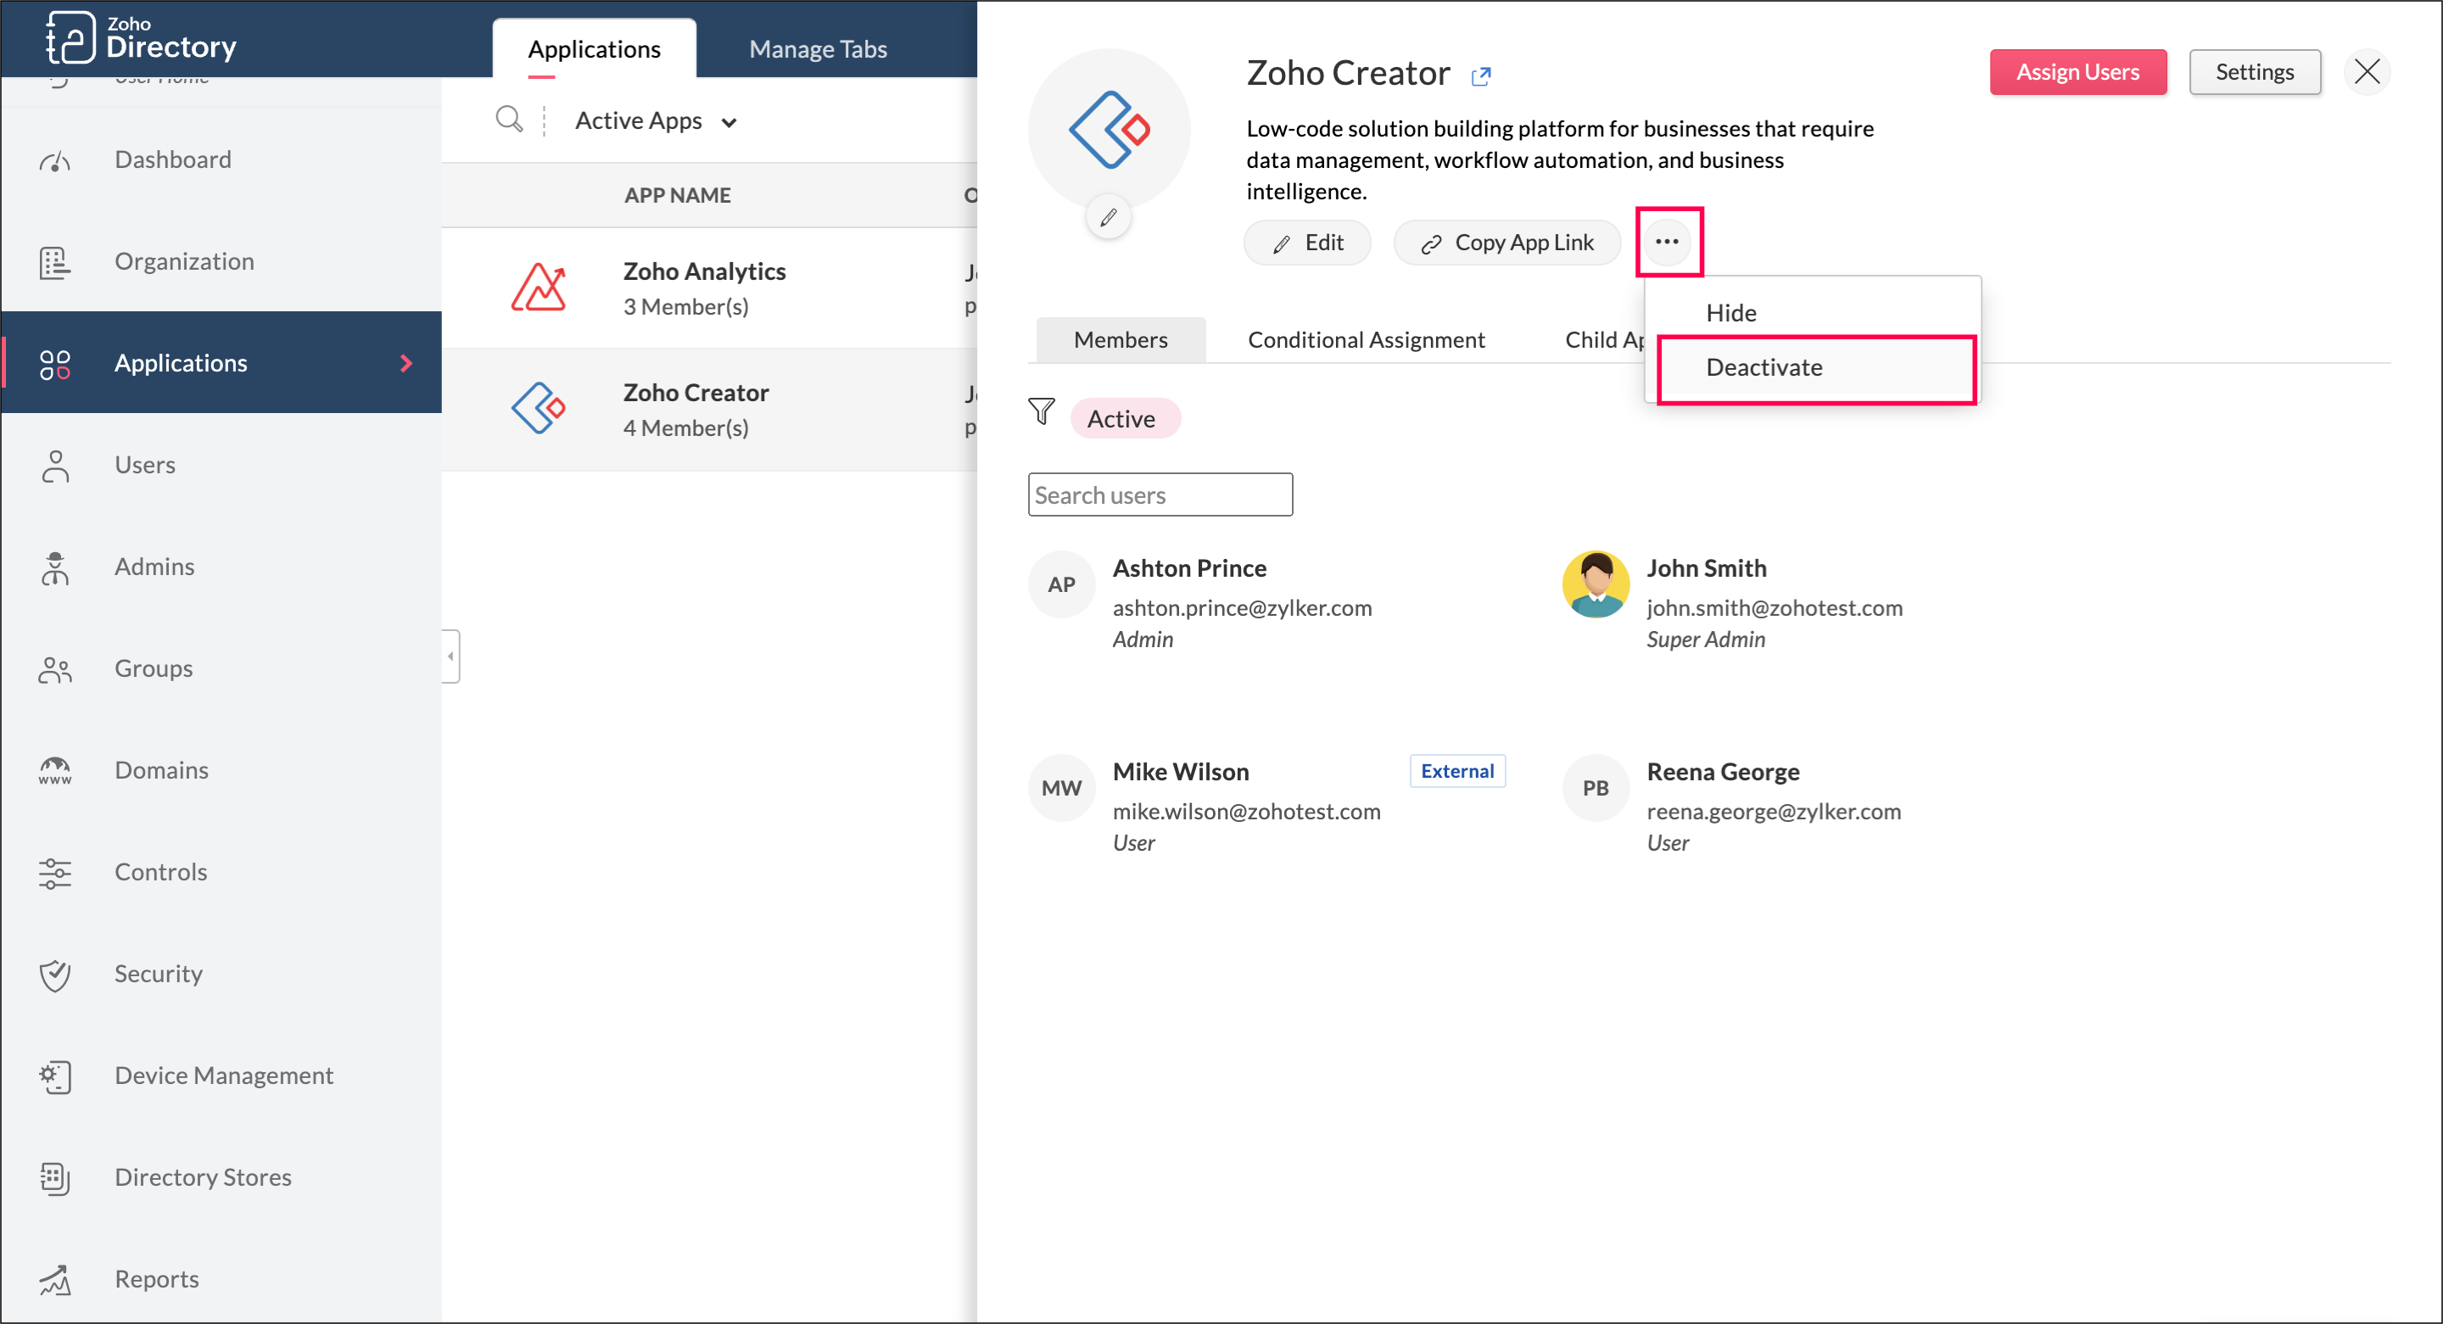
Task: Click the filter funnel icon
Action: tap(1042, 411)
